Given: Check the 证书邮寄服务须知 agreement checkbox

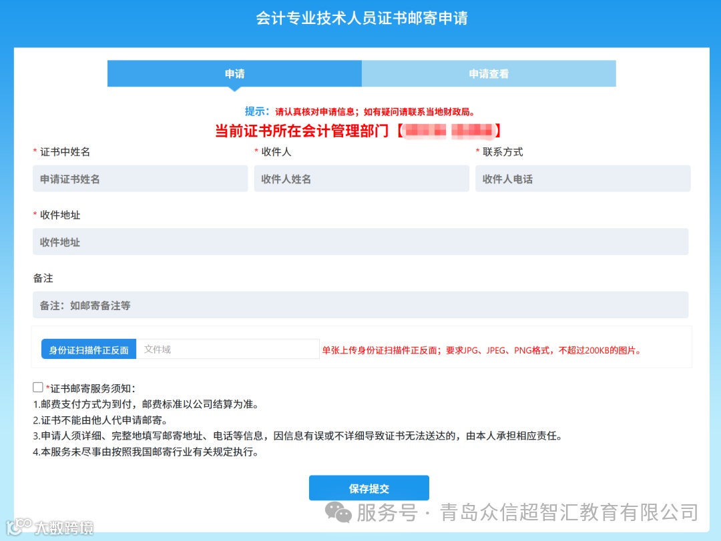Looking at the screenshot, I should click(x=37, y=386).
